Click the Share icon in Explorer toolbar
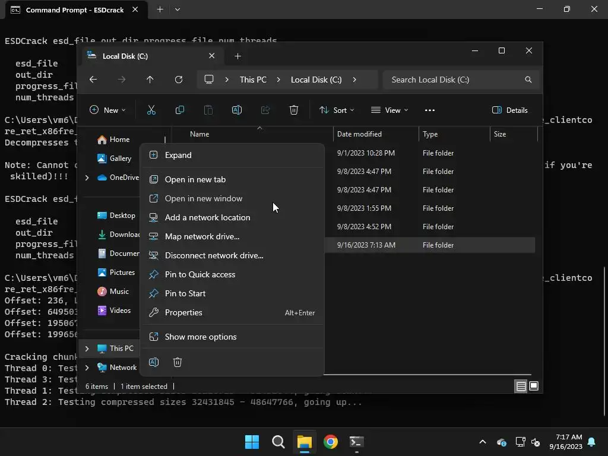Image resolution: width=608 pixels, height=456 pixels. pyautogui.click(x=265, y=110)
